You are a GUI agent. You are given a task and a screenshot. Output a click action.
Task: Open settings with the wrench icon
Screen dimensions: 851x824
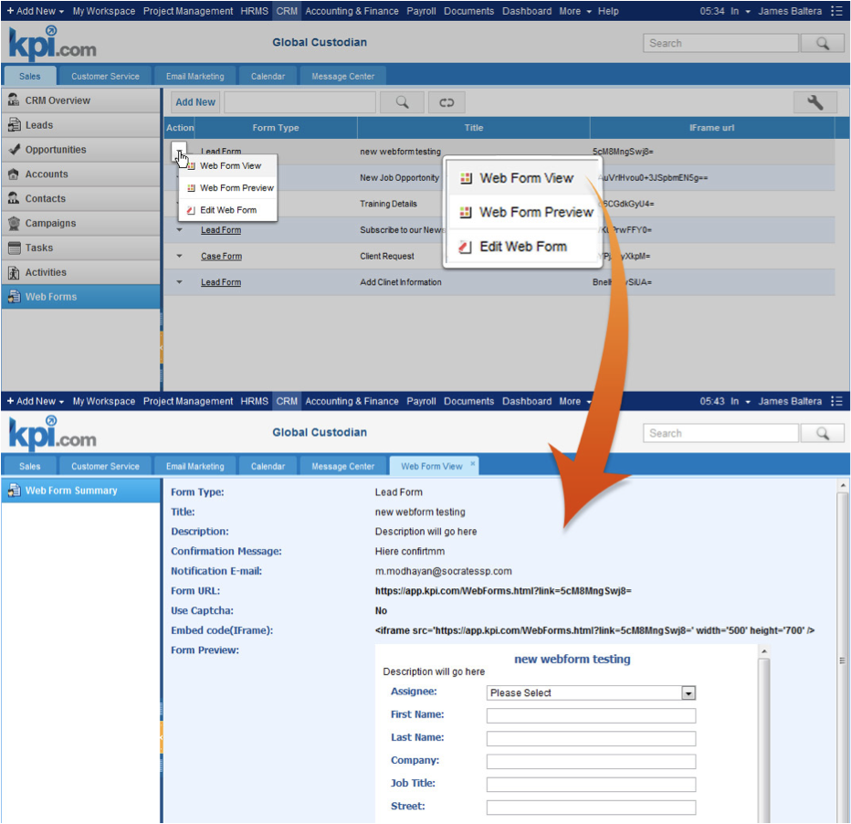coord(814,102)
